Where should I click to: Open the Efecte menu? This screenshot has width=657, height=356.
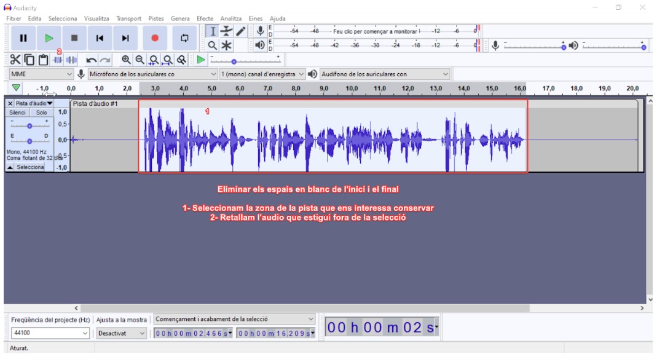(205, 18)
